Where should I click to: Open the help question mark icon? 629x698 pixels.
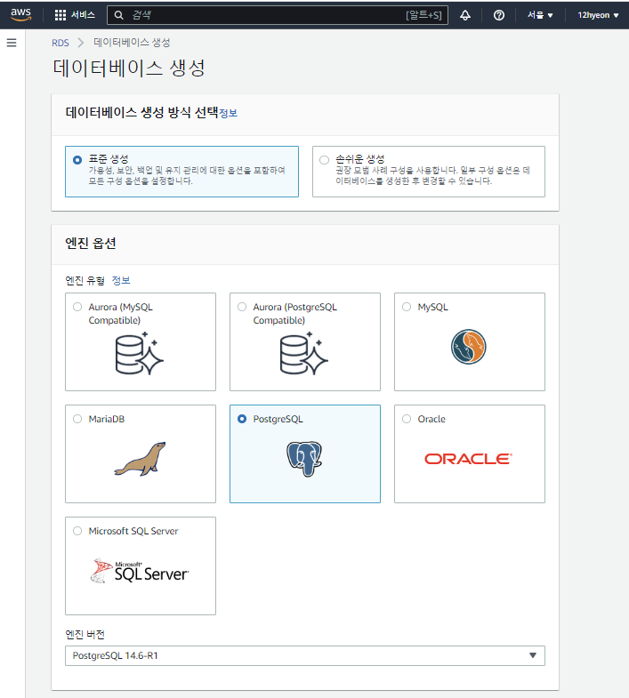click(x=499, y=15)
